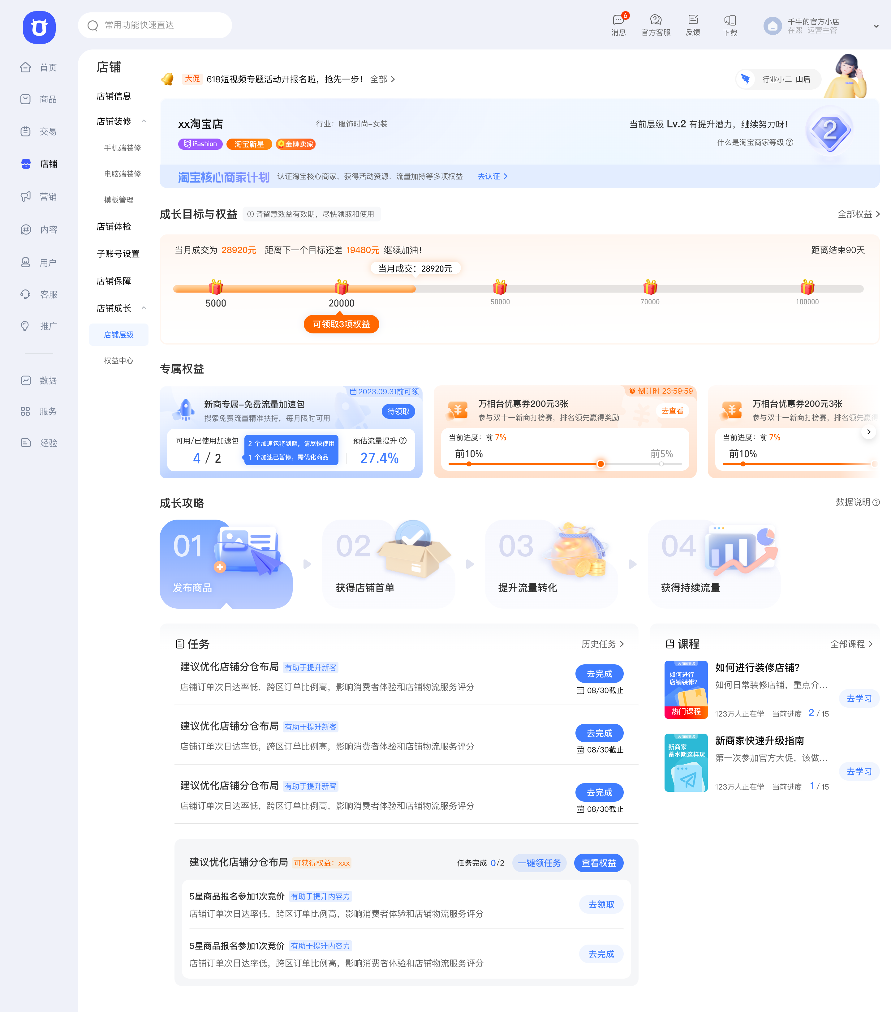The height and width of the screenshot is (1012, 891).
Task: Select 权益中心 submenu item
Action: tap(118, 360)
